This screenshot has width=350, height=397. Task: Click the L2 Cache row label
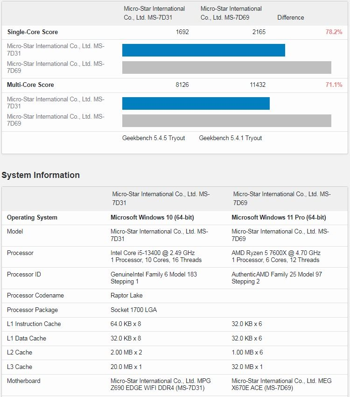[20, 353]
